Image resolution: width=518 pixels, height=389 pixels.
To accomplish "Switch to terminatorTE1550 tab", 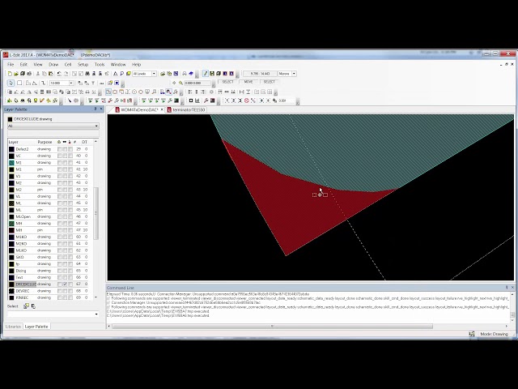I will click(186, 110).
